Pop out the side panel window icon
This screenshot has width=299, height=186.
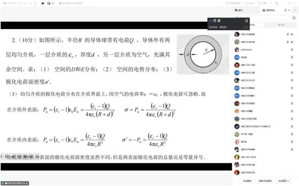(286, 10)
